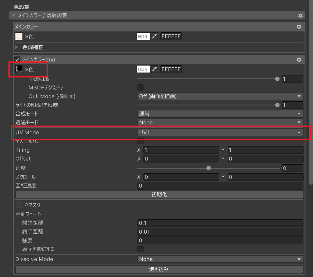Enable the MSDFテクスチャ checkbox
313x277 pixels.
pos(140,87)
